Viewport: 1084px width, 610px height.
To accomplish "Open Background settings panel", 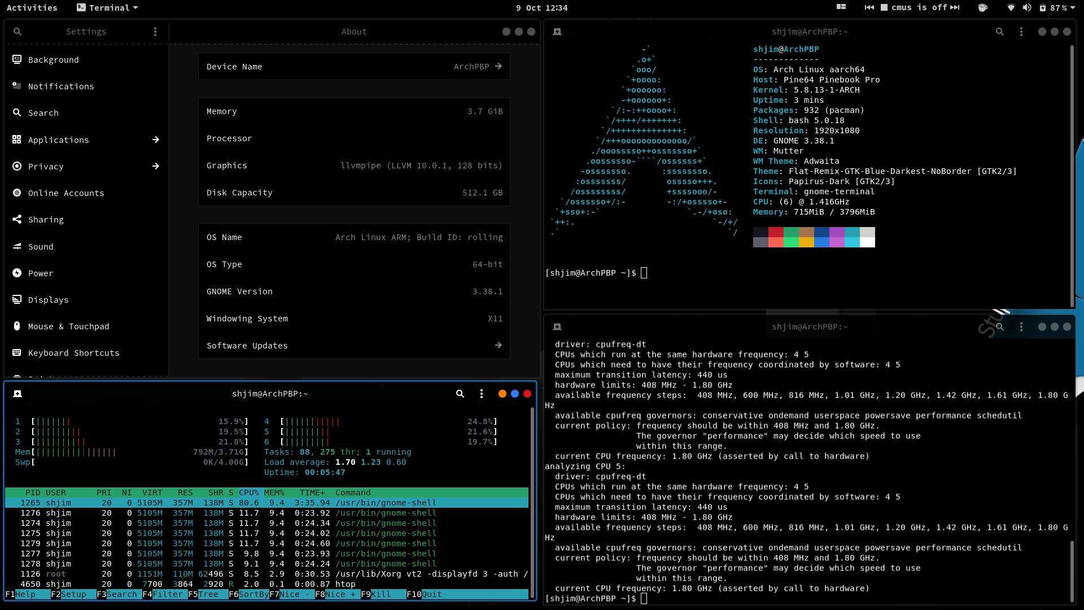I will 87,60.
